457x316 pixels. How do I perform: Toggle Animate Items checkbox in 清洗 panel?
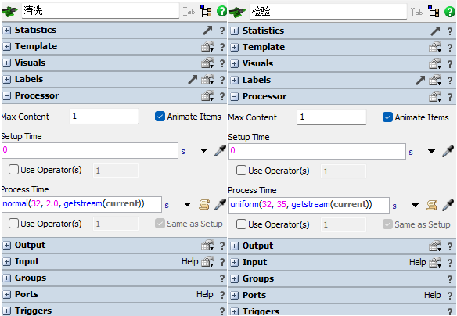160,117
